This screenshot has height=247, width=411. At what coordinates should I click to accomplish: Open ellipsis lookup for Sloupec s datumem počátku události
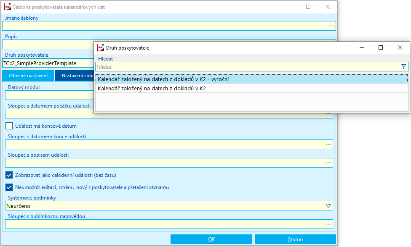click(x=328, y=114)
